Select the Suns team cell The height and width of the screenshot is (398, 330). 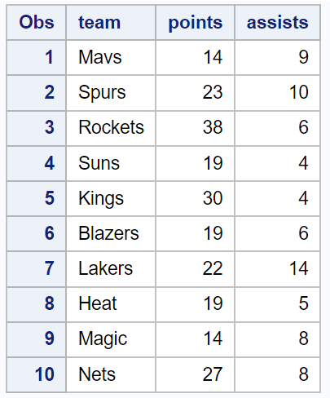pos(111,163)
